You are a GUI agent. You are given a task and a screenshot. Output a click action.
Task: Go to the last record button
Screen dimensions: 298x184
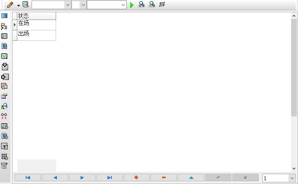(x=110, y=177)
